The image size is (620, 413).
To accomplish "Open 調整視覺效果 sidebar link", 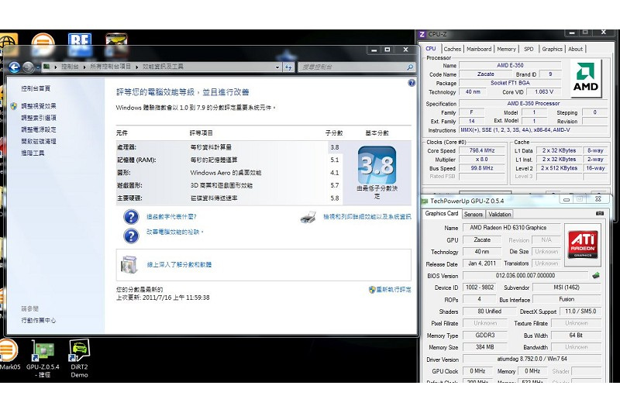I will 38,106.
